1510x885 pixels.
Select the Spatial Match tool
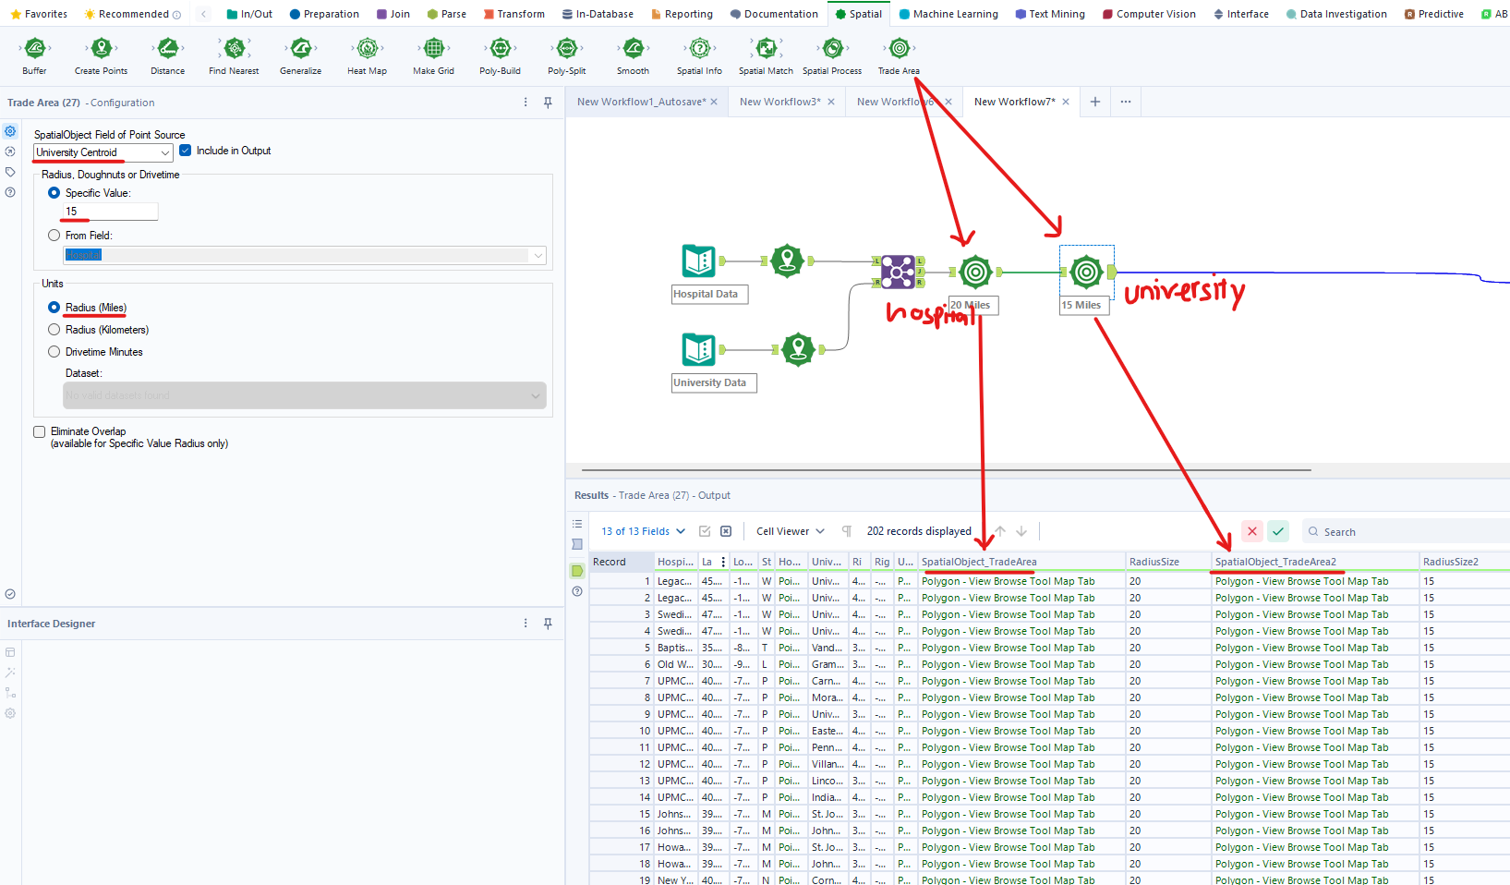[766, 49]
